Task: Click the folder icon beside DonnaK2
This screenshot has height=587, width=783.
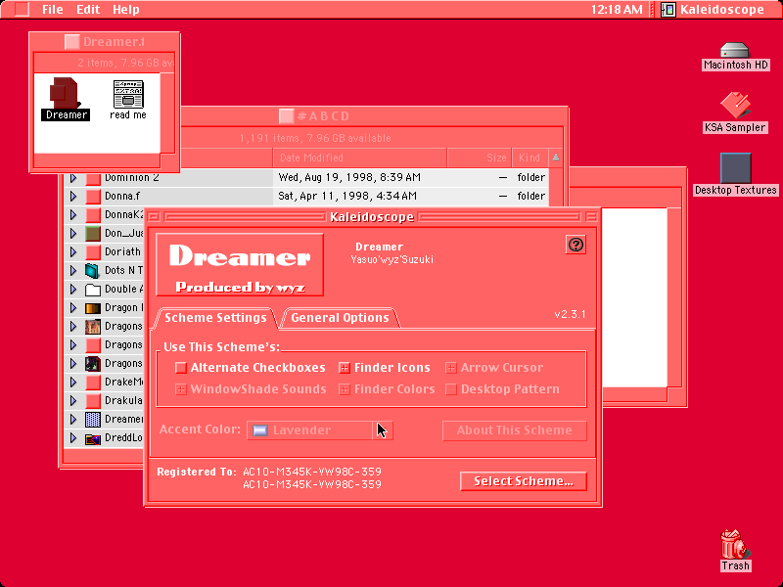Action: (93, 215)
